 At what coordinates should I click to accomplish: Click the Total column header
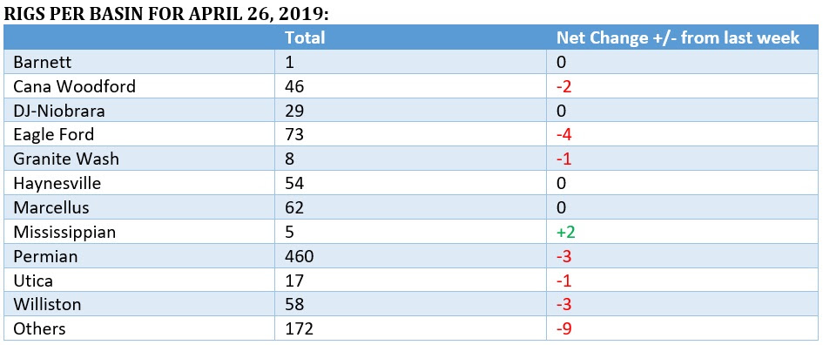pyautogui.click(x=305, y=37)
